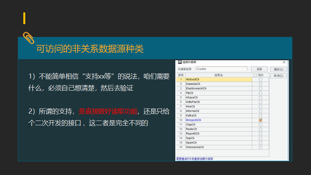Select the InformixCli directory name
Image resolution: width=311 pixels, height=175 pixels.
[x=192, y=111]
